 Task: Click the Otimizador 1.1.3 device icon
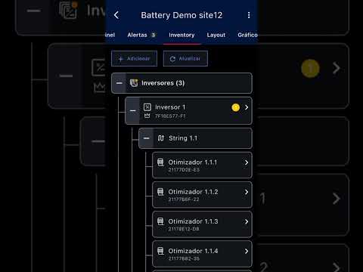pyautogui.click(x=160, y=221)
